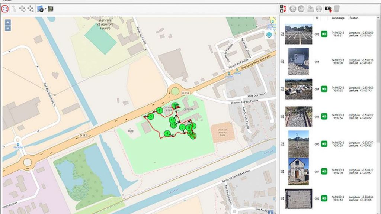381x214 pixels.
Task: Toggle the checkbox for photo 007
Action: point(282,171)
